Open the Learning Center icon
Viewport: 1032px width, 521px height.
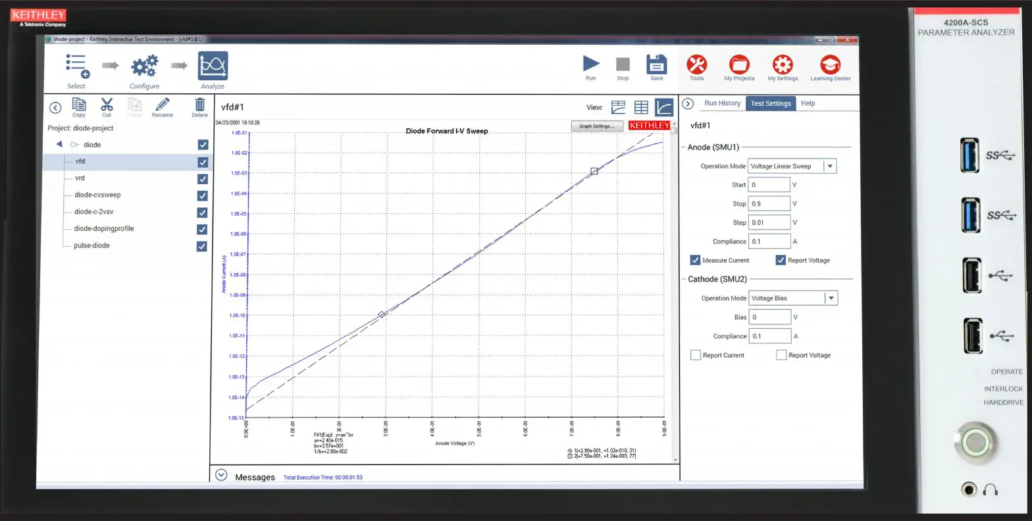click(x=830, y=64)
